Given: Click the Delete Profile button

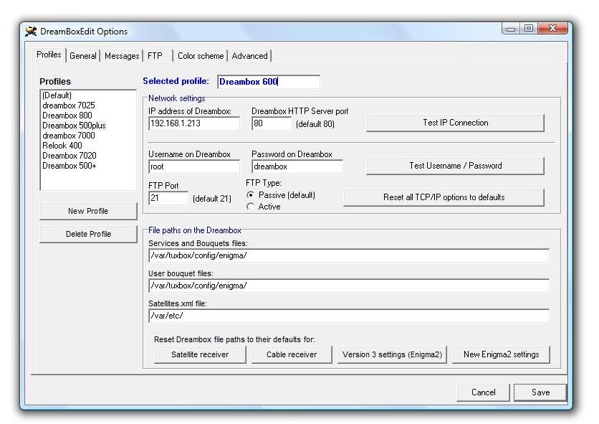Looking at the screenshot, I should tap(88, 234).
